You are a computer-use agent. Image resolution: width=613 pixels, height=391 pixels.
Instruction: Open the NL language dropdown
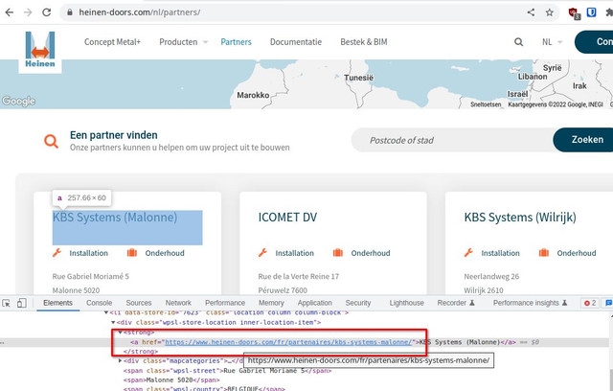pyautogui.click(x=552, y=42)
